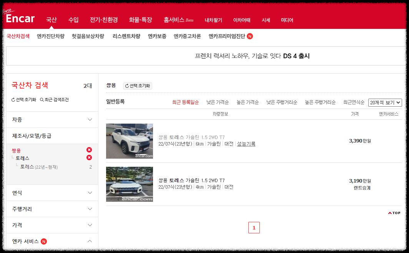The height and width of the screenshot is (253, 409).
Task: Expand the 연식 filter section
Action: [x=52, y=193]
